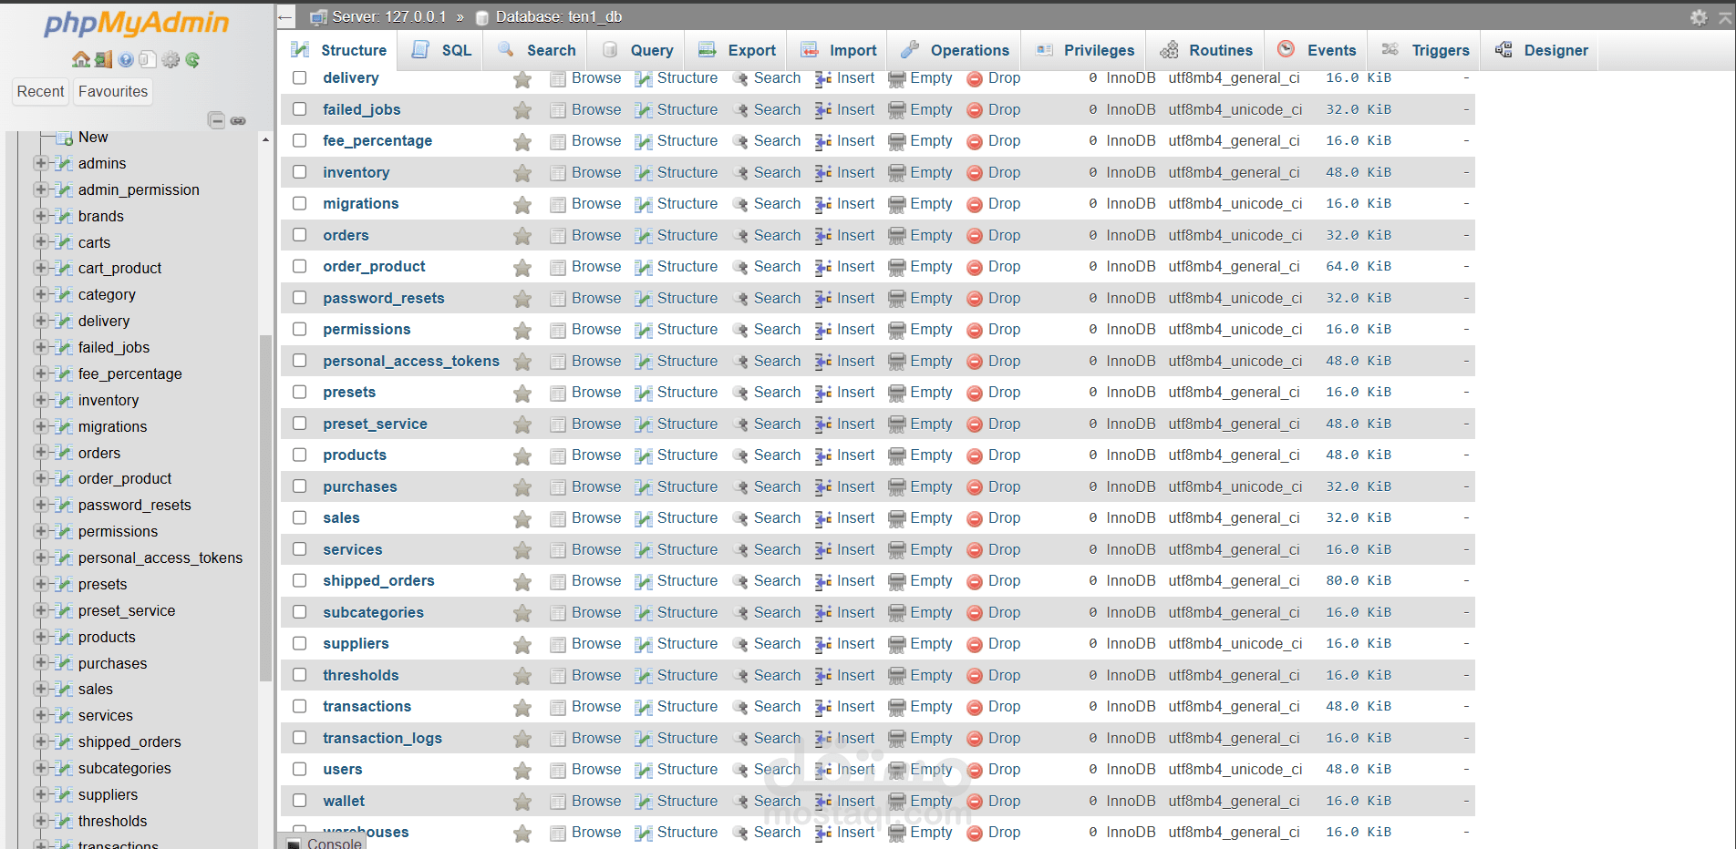
Task: Click the Search icon for sales row
Action: click(741, 518)
